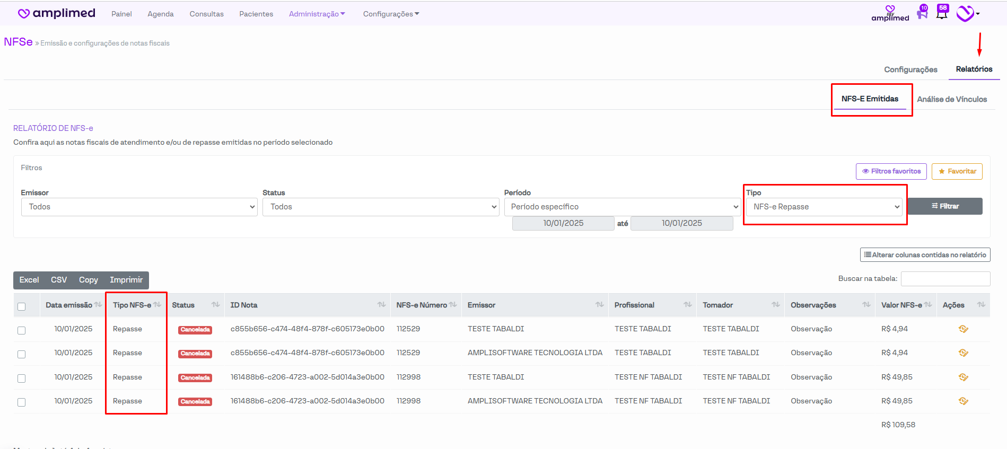Click action icon for the R$ 49,85 TESTE TABALDI row
The height and width of the screenshot is (449, 1007).
(x=963, y=377)
